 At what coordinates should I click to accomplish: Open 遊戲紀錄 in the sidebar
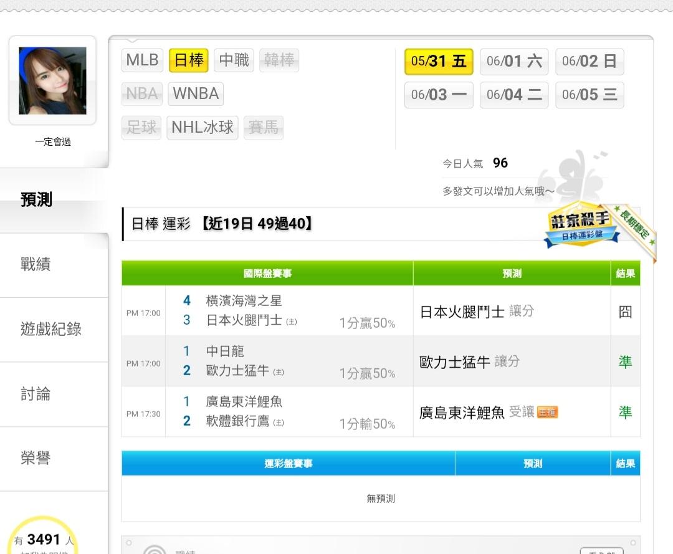(x=54, y=329)
